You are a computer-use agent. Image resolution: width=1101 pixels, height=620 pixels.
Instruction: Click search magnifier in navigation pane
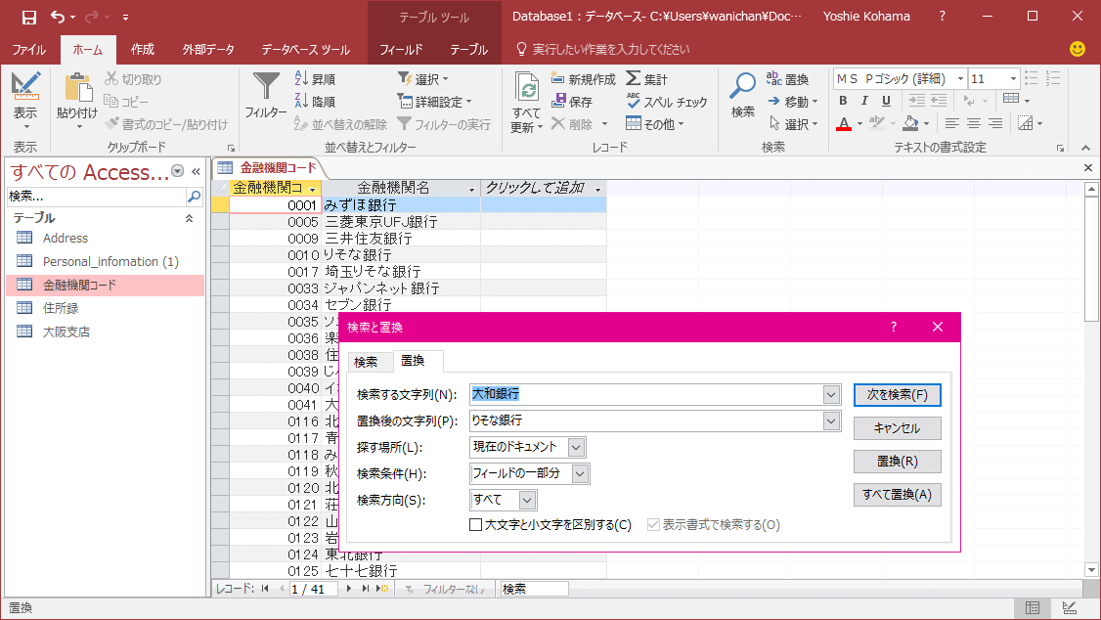(194, 197)
